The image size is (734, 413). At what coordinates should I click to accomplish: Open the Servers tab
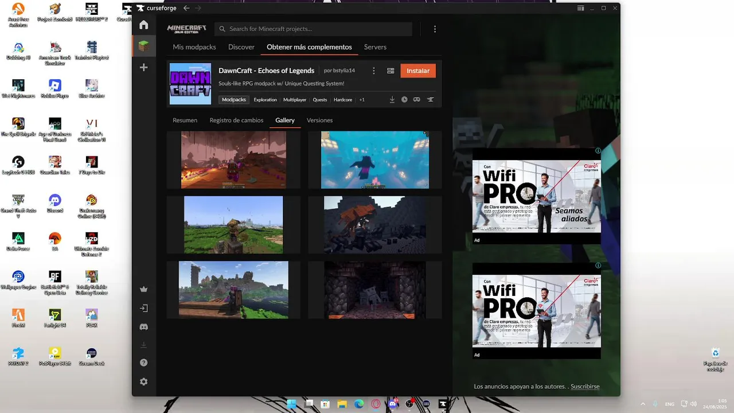coord(375,47)
